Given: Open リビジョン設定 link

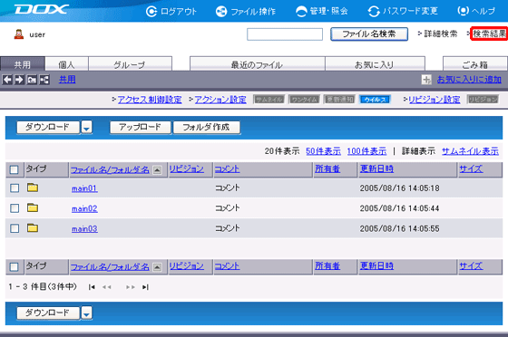Looking at the screenshot, I should (435, 100).
